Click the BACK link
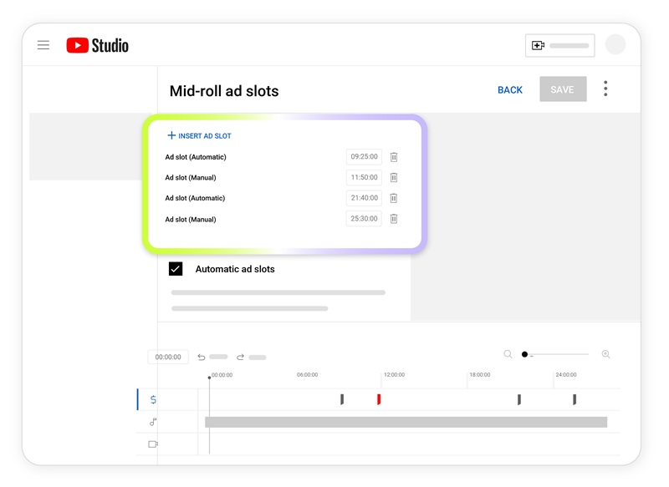The width and height of the screenshot is (669, 487). [510, 89]
